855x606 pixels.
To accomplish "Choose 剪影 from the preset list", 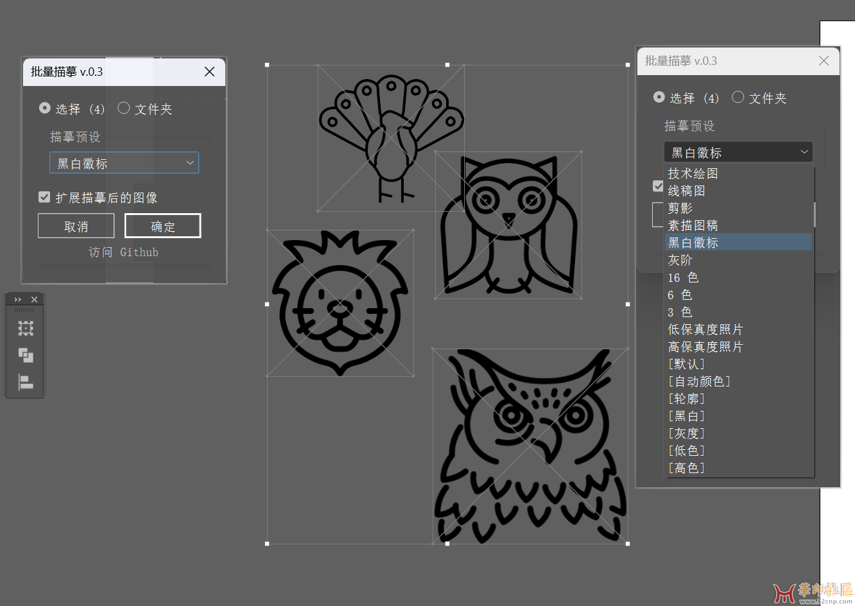I will 739,208.
